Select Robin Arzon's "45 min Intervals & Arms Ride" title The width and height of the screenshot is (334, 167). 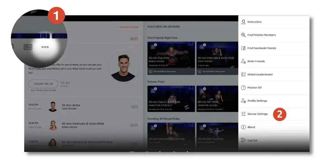coord(83,124)
